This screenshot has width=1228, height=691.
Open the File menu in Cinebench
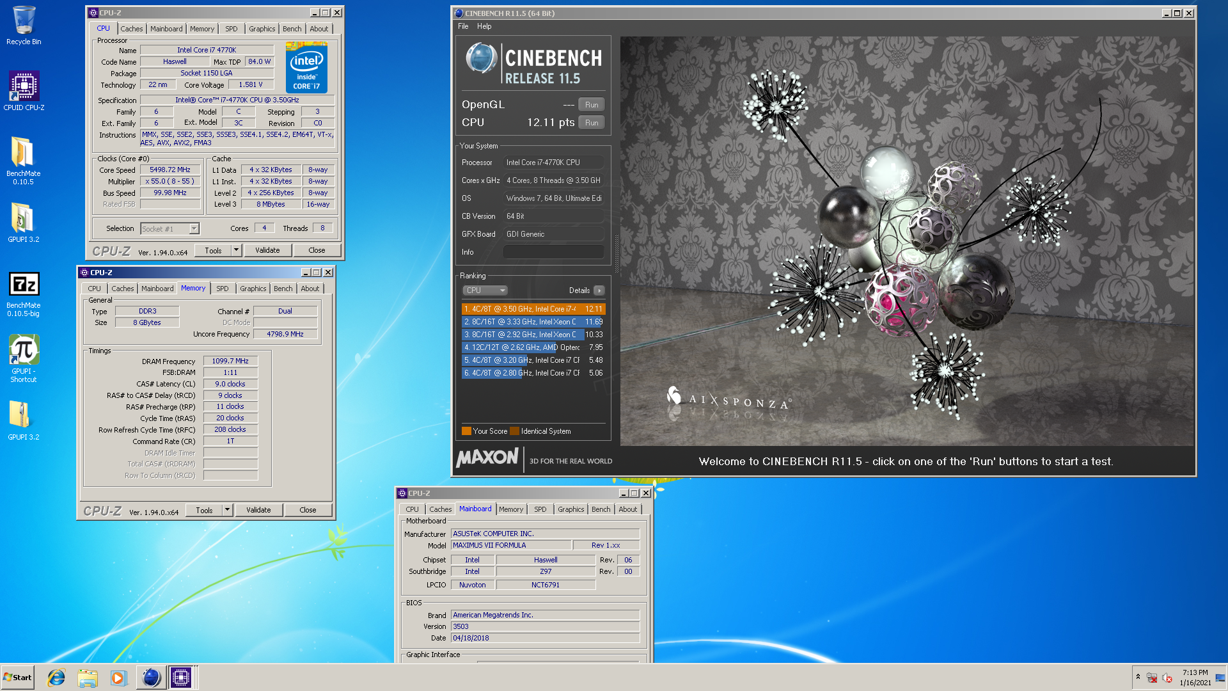(x=463, y=26)
